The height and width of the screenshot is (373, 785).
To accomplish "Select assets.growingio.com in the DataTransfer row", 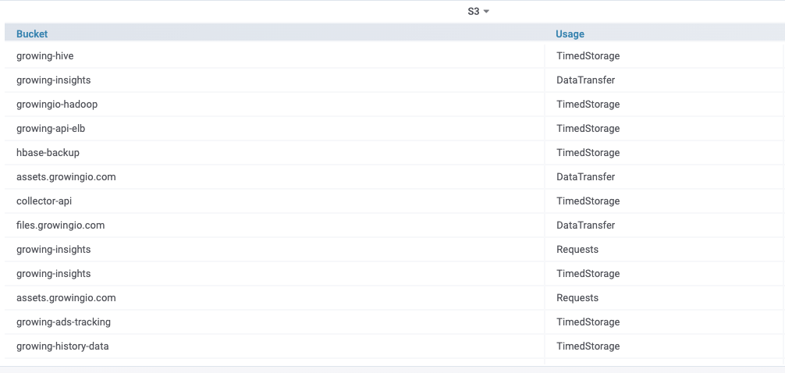I will click(x=66, y=176).
